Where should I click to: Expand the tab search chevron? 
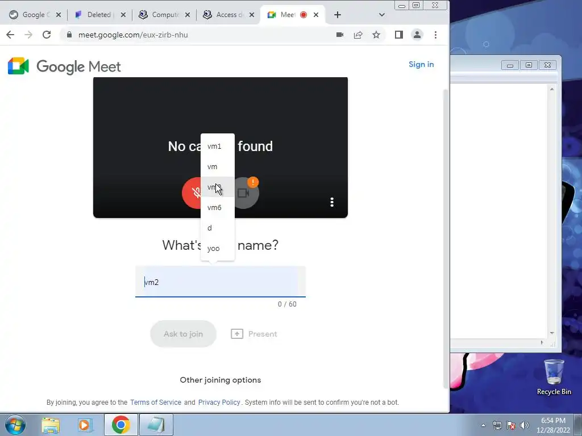coord(381,15)
